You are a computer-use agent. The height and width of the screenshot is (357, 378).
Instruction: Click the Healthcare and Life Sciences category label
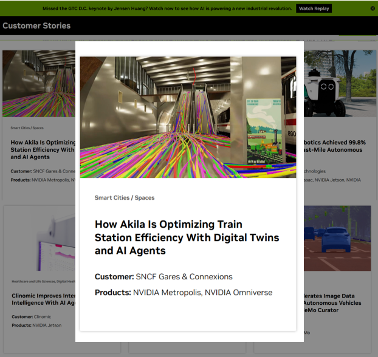[43, 282]
